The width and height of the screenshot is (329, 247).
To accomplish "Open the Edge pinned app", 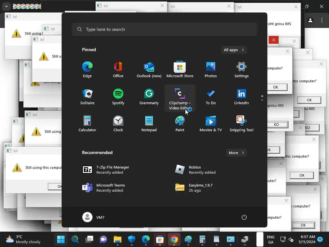I will (x=87, y=70).
